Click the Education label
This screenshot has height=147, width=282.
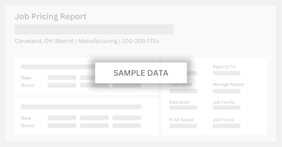[180, 102]
